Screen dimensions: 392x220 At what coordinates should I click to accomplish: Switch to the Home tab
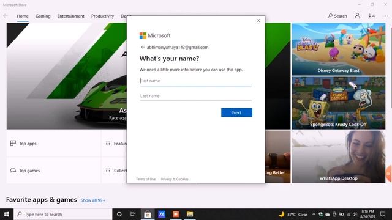[23, 16]
